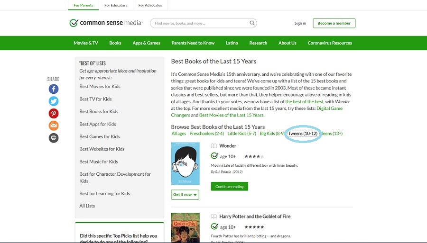Switch to the For Parents tab
Viewport: 427px width, 243px height.
84,5
